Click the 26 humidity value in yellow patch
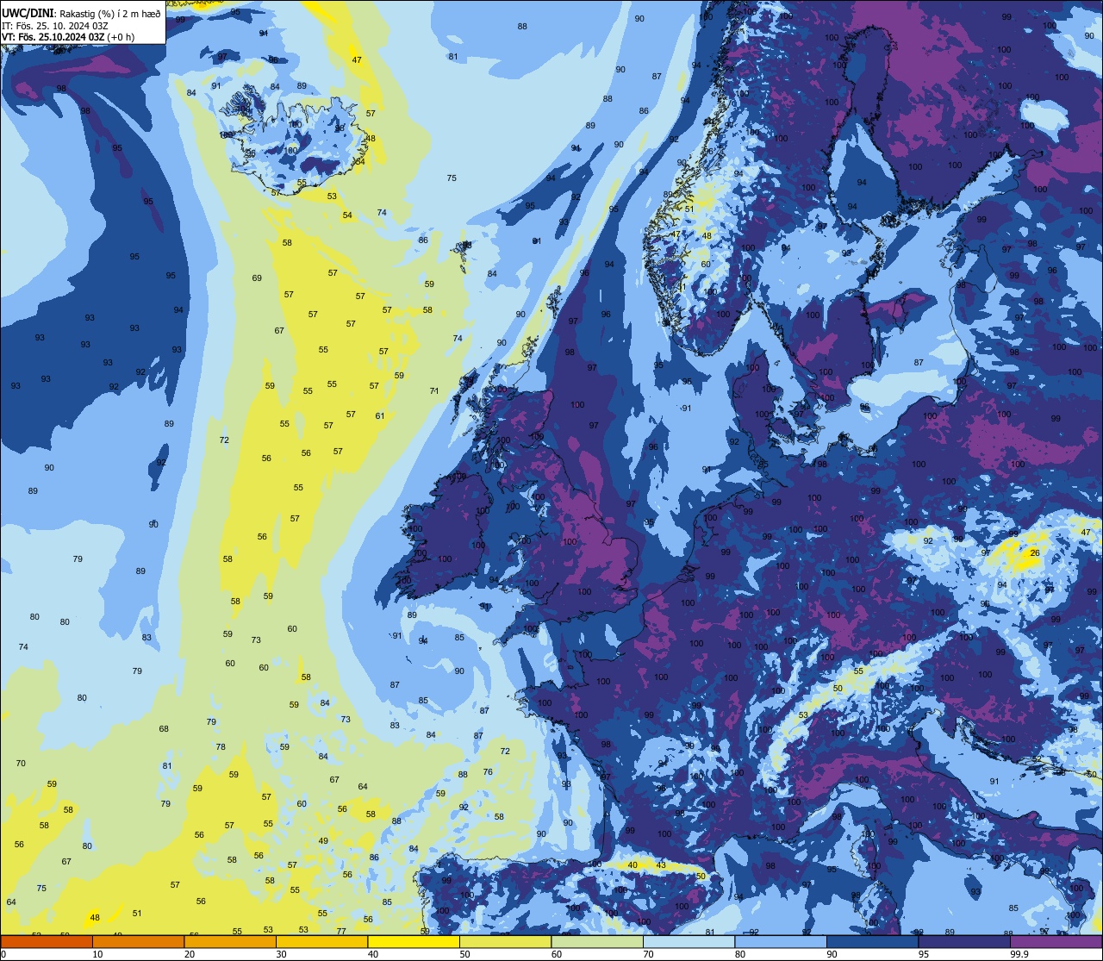The width and height of the screenshot is (1103, 961). click(x=1035, y=553)
